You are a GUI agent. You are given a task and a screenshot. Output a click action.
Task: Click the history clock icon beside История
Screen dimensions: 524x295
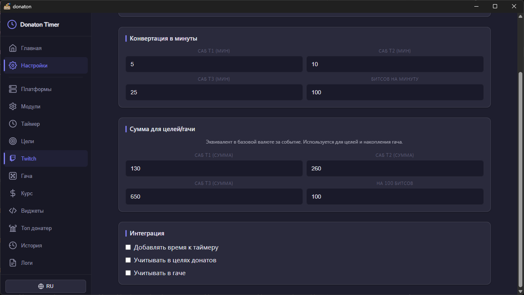point(13,245)
